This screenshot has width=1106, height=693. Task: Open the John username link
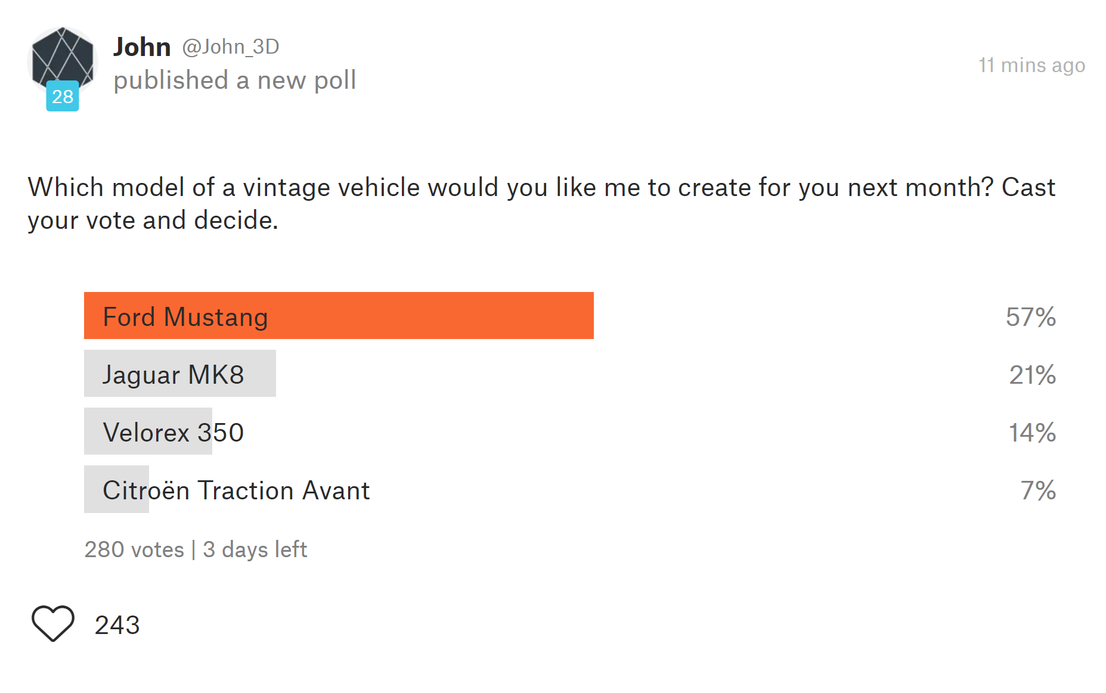tap(142, 47)
